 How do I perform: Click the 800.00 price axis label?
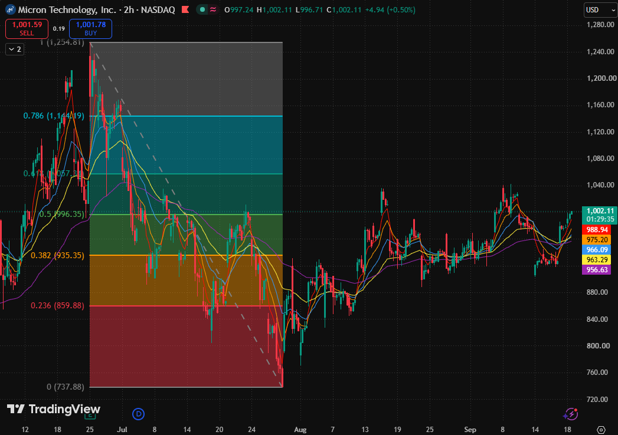598,345
